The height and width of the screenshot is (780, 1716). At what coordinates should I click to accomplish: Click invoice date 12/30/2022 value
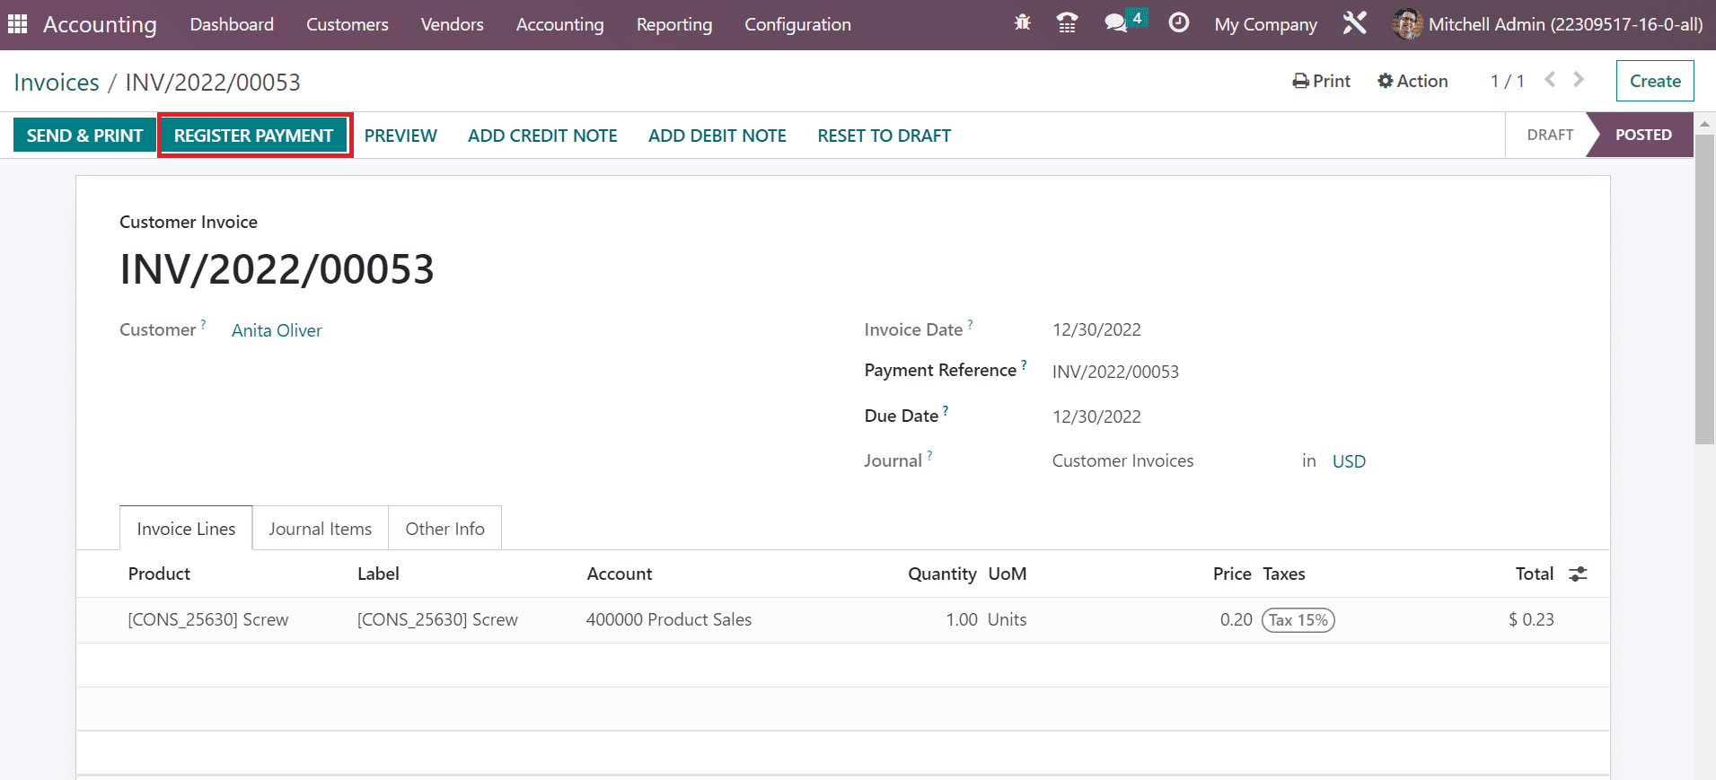(x=1096, y=329)
